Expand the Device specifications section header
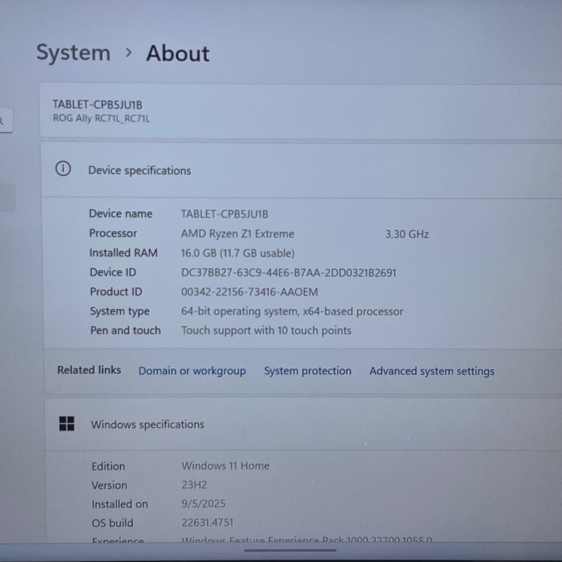562x562 pixels. point(302,170)
